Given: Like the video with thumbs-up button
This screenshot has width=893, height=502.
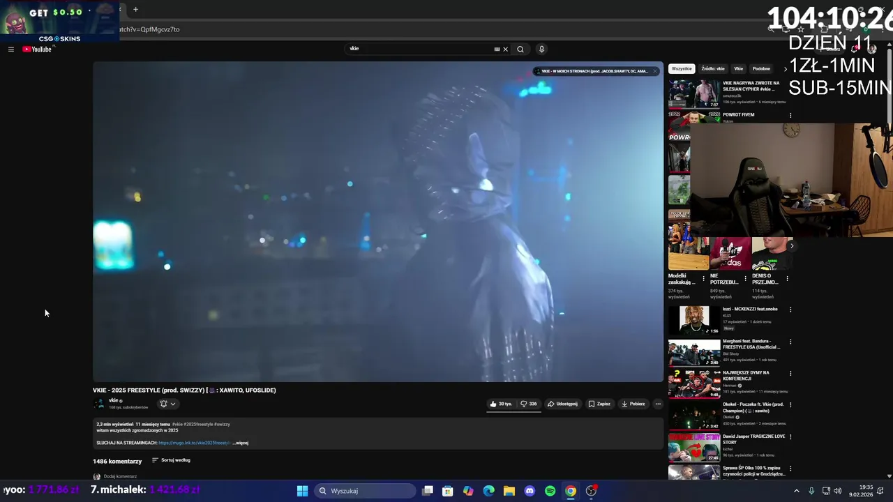Looking at the screenshot, I should tap(501, 404).
